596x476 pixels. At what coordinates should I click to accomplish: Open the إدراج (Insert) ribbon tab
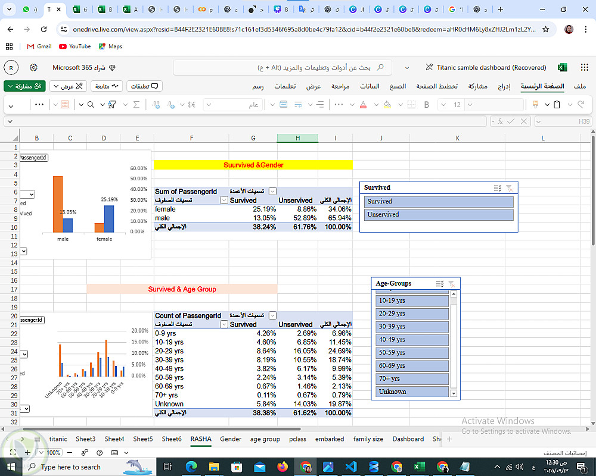[x=504, y=86]
